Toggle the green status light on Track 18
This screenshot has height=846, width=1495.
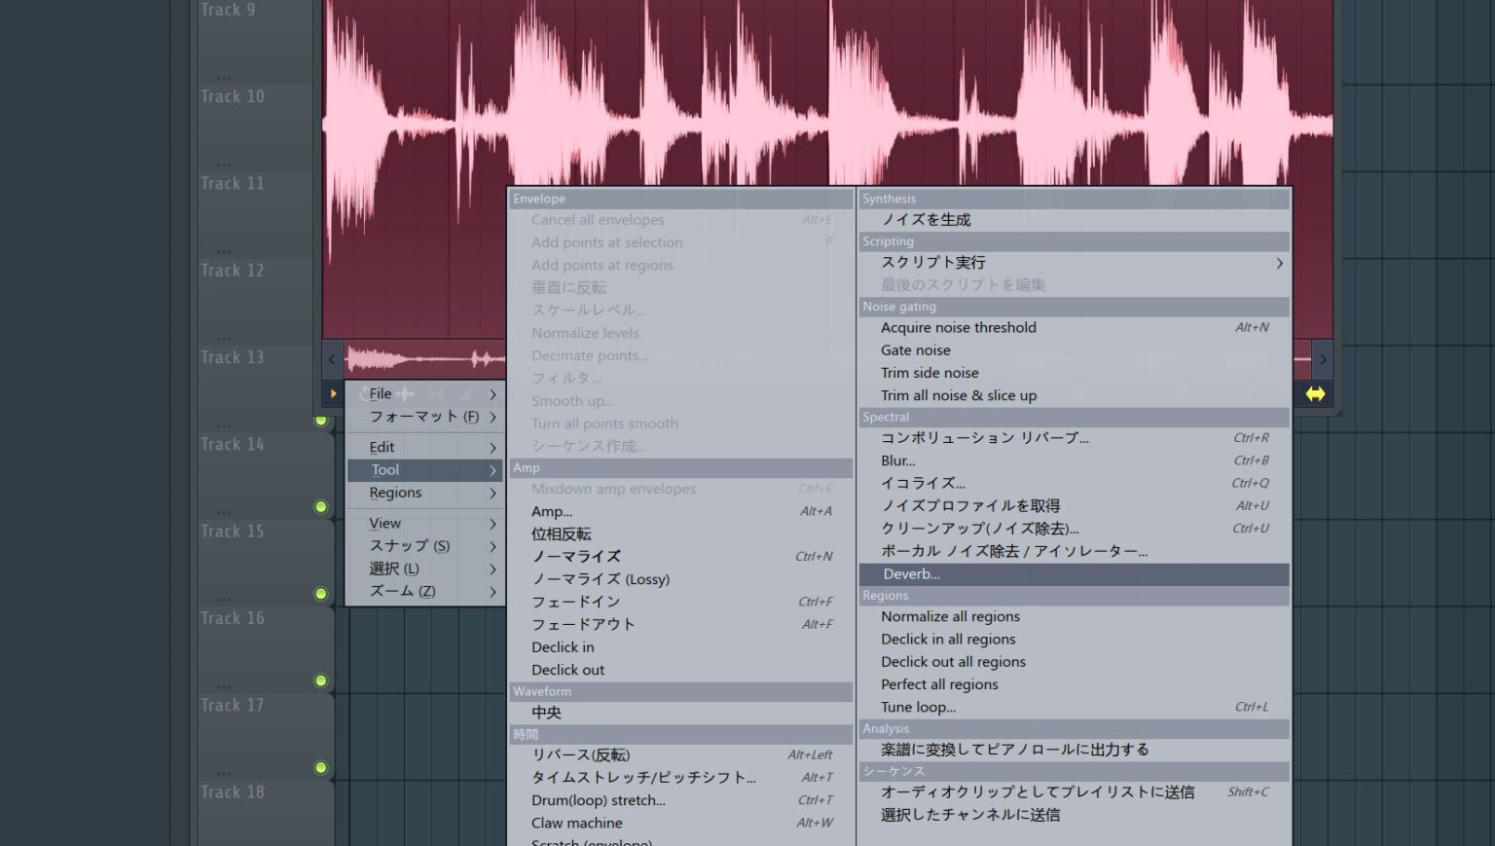(320, 768)
